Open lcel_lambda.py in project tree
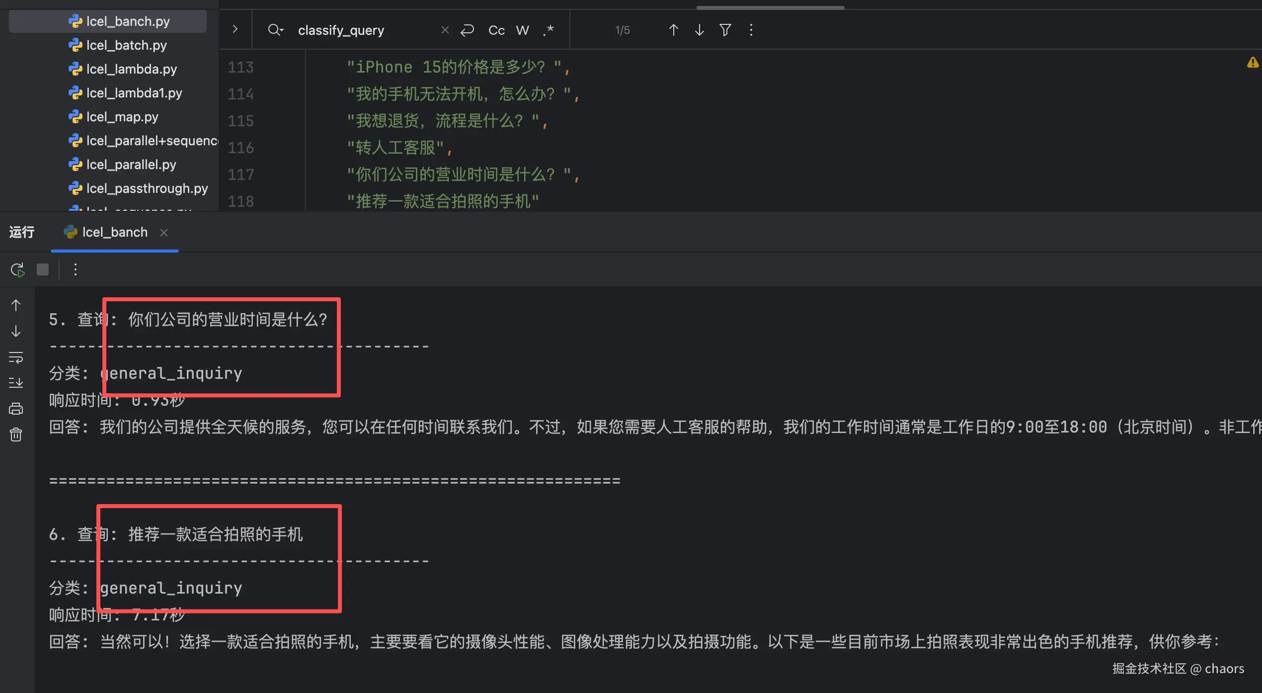1262x693 pixels. [x=131, y=69]
